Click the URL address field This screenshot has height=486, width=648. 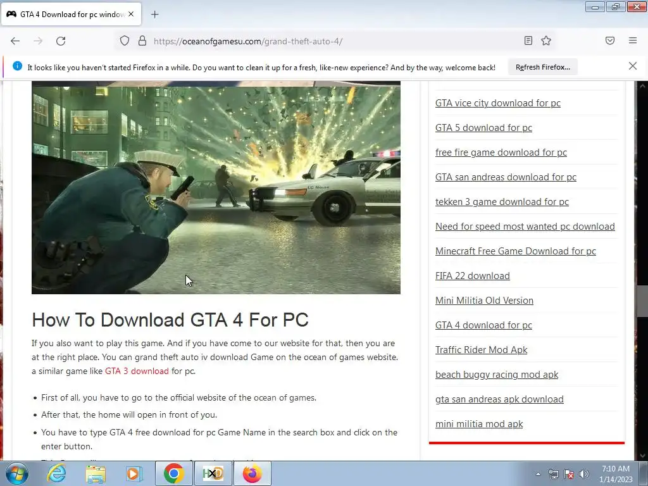click(x=335, y=41)
